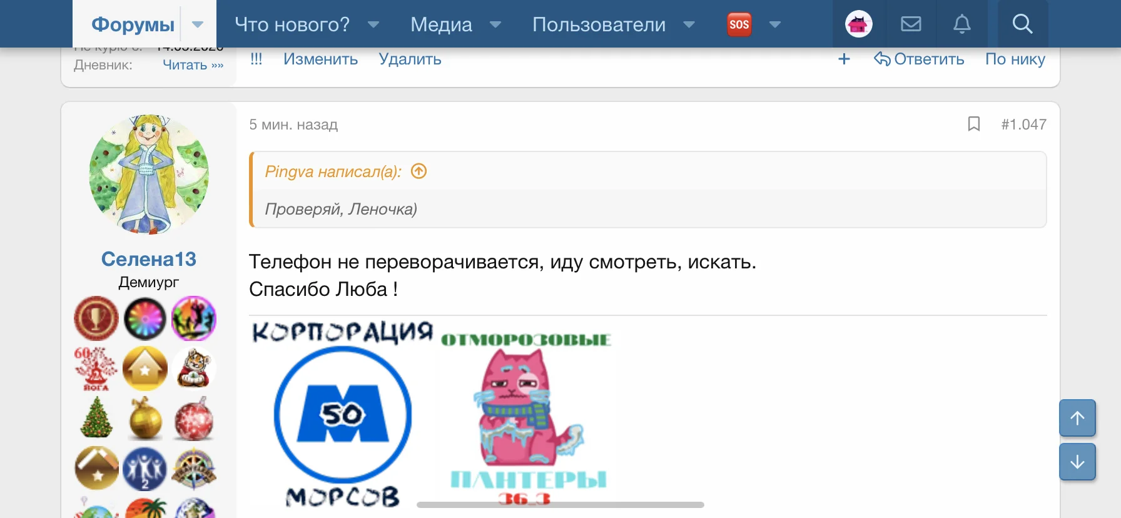Click the По нику link
Screen dimensions: 1121x518
(1015, 59)
